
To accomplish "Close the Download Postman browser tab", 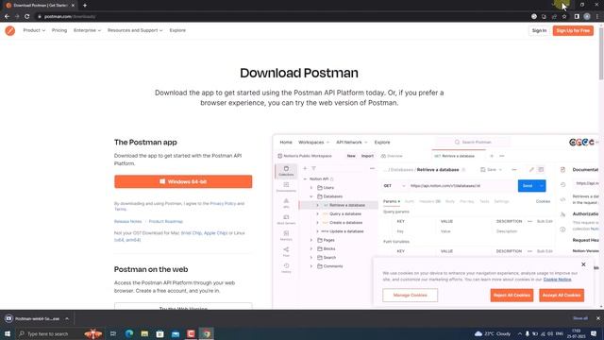I will point(73,6).
